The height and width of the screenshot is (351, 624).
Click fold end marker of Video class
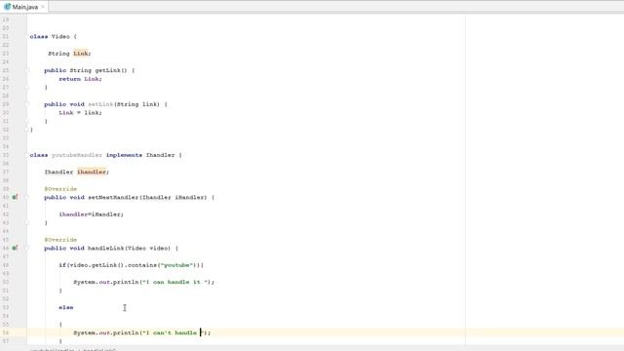[28, 130]
